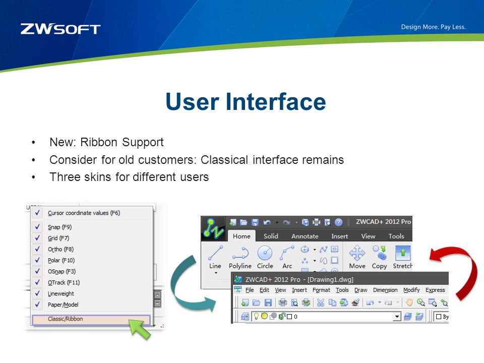Click Save icon in ribbon quick access bar
The width and height of the screenshot is (484, 363).
[x=255, y=222]
